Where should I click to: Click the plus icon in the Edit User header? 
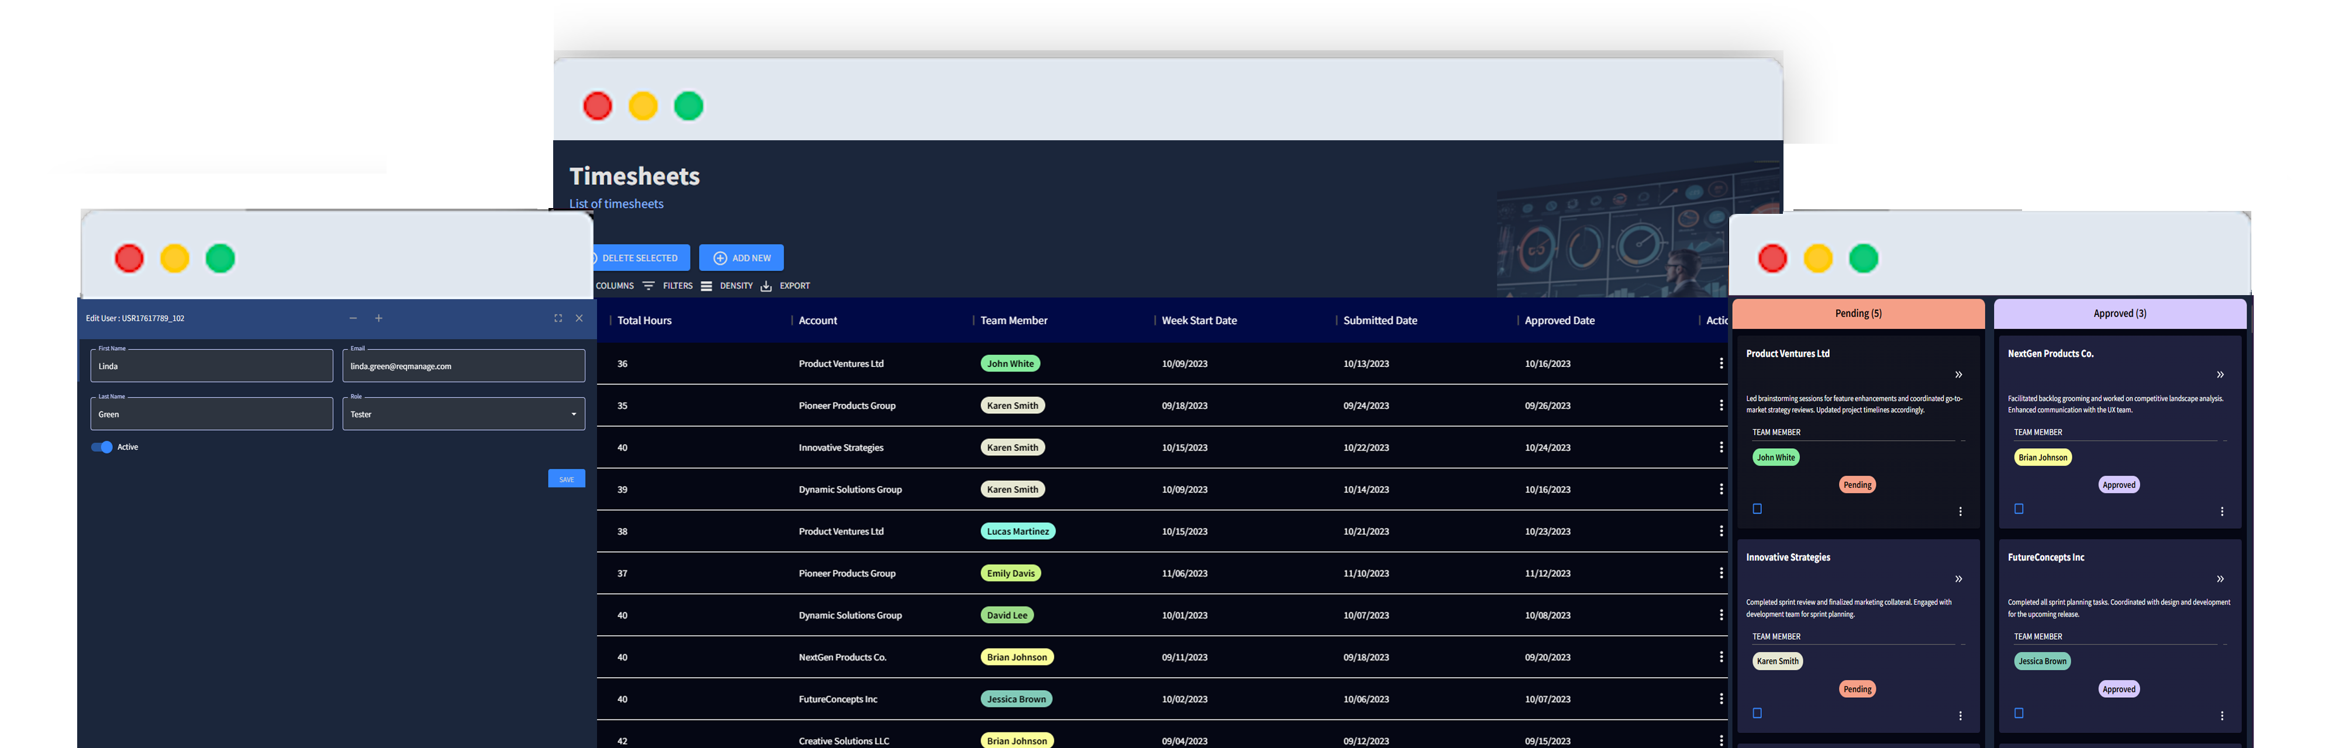coord(379,318)
